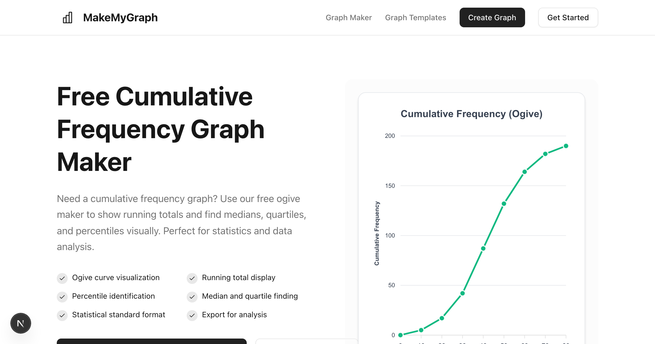Viewport: 655px width, 344px height.
Task: Click the MakeMyGraph bar chart logo icon
Action: point(67,18)
